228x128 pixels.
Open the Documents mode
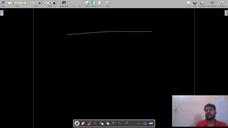click(202, 4)
